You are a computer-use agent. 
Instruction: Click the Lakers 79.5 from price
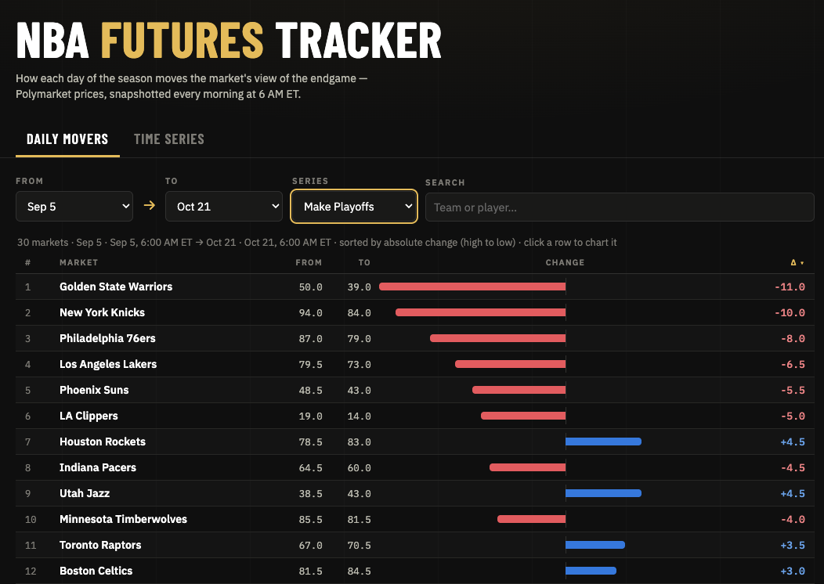click(311, 364)
